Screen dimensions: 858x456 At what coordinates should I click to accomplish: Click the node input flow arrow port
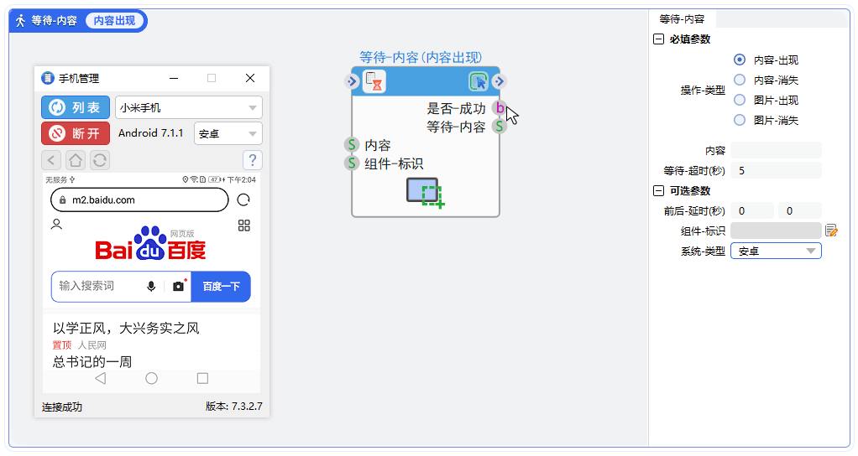(351, 81)
